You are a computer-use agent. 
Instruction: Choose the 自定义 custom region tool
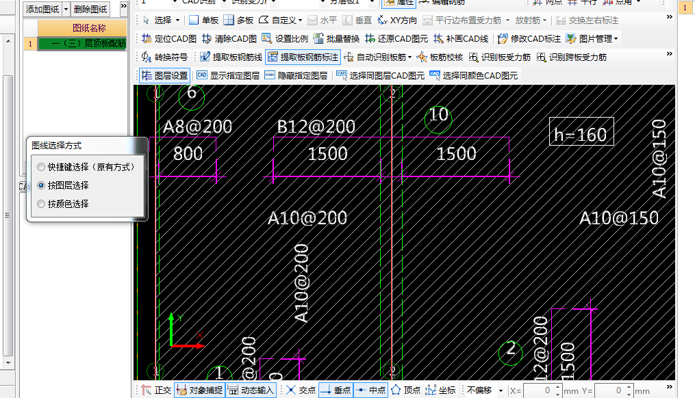pyautogui.click(x=277, y=21)
